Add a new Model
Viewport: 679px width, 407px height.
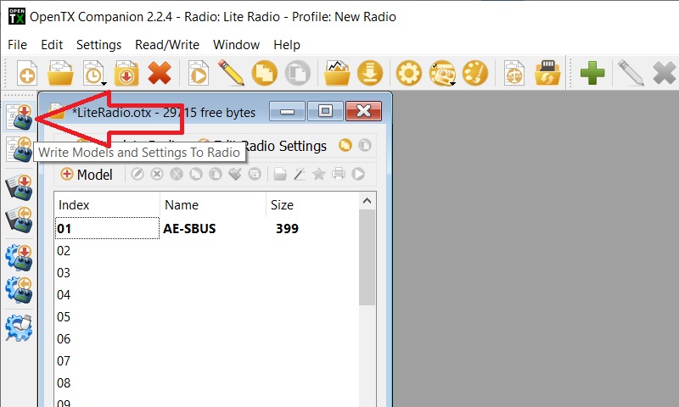[x=87, y=175]
